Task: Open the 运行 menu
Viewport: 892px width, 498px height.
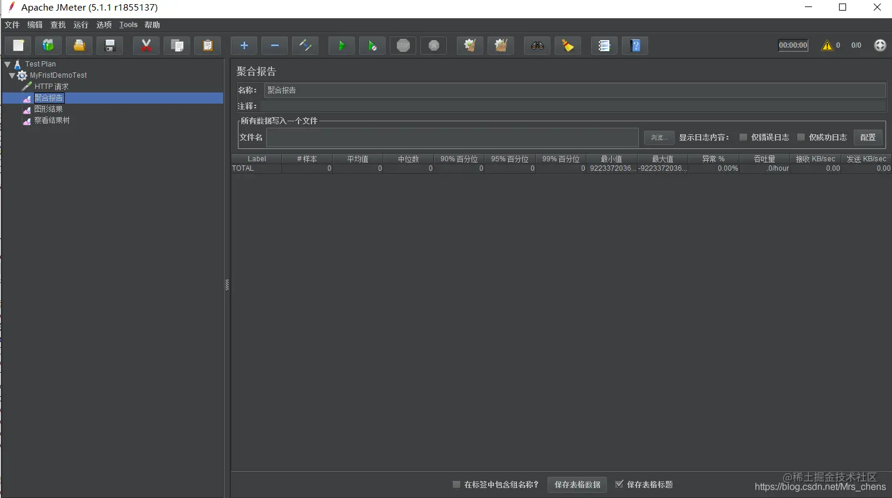Action: (x=81, y=25)
